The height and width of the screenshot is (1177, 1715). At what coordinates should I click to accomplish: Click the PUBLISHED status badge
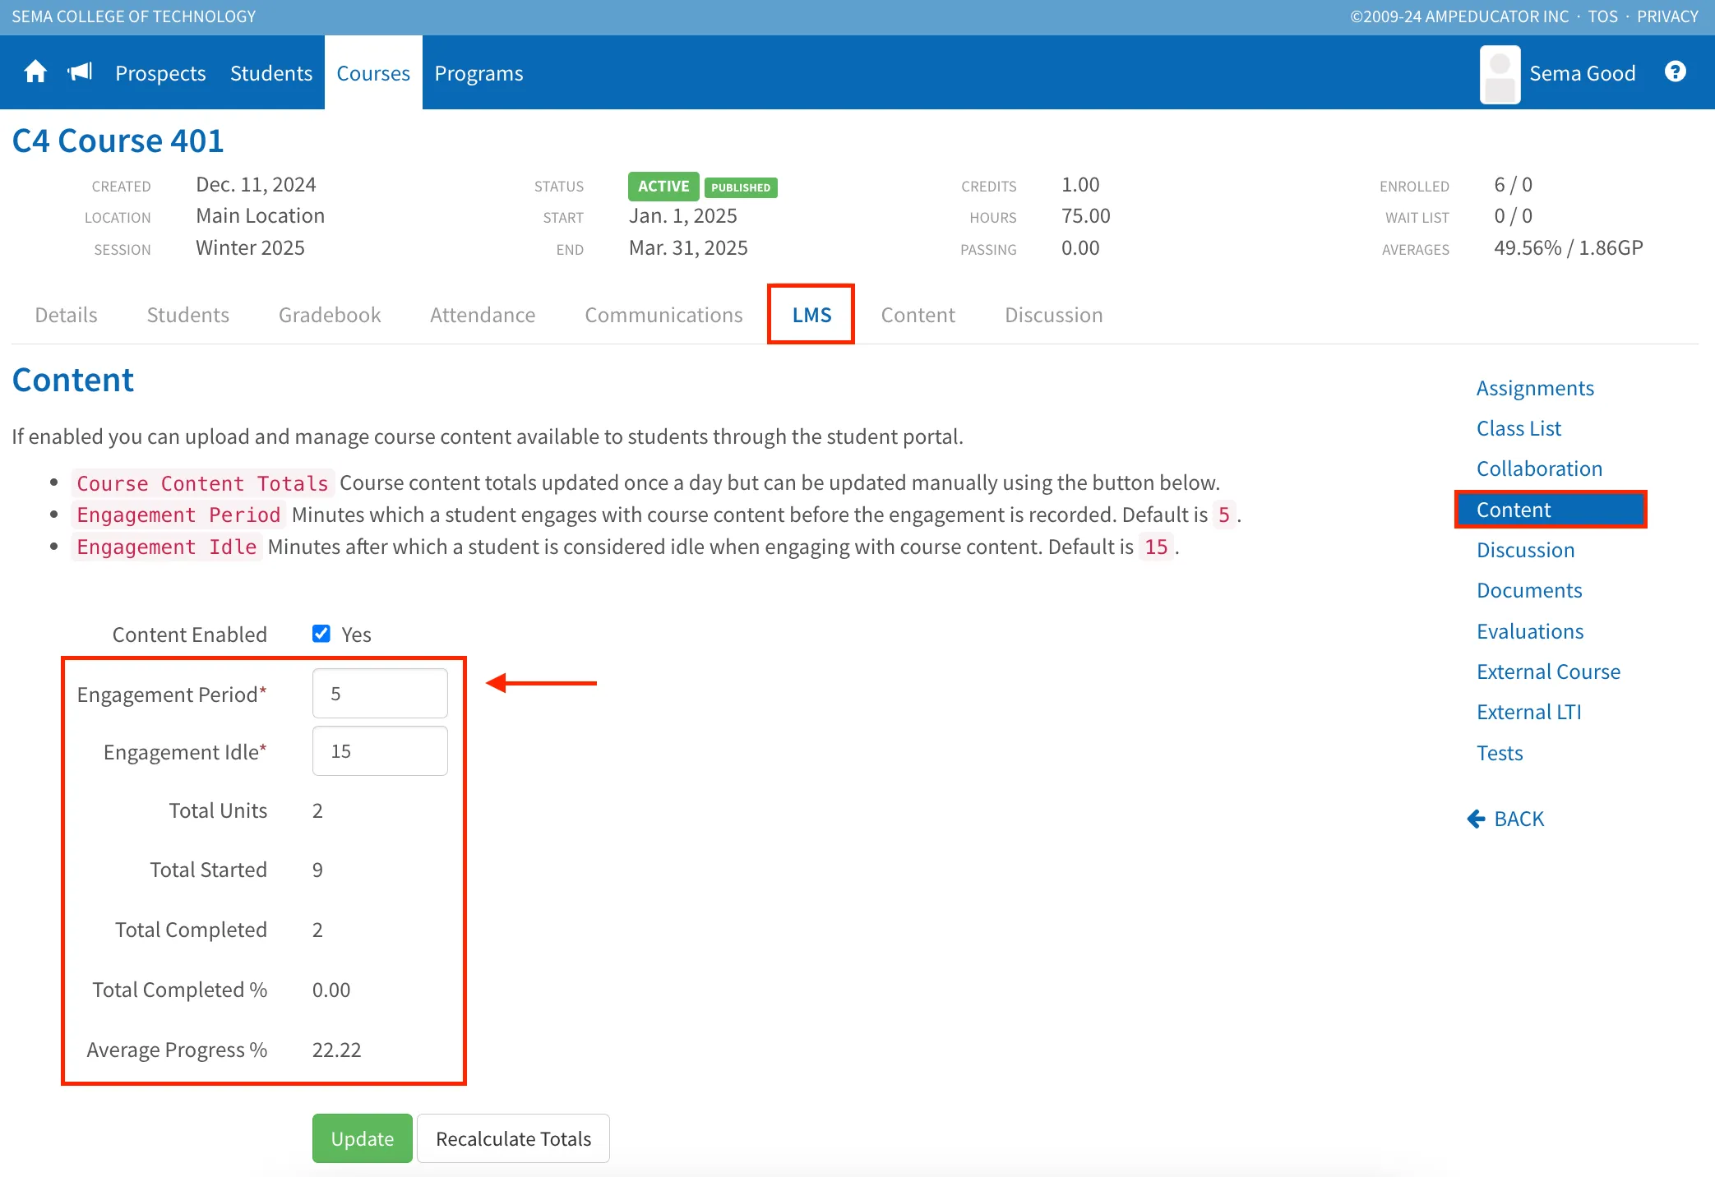741,187
